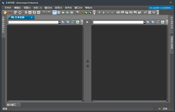Click the left pane horizontal scrollbar
The image size is (175, 112).
coord(45,101)
